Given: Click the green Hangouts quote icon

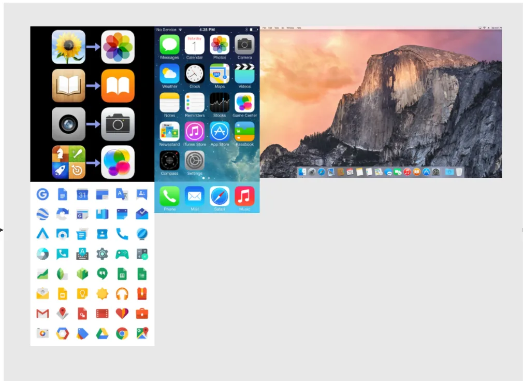Looking at the screenshot, I should (x=102, y=274).
